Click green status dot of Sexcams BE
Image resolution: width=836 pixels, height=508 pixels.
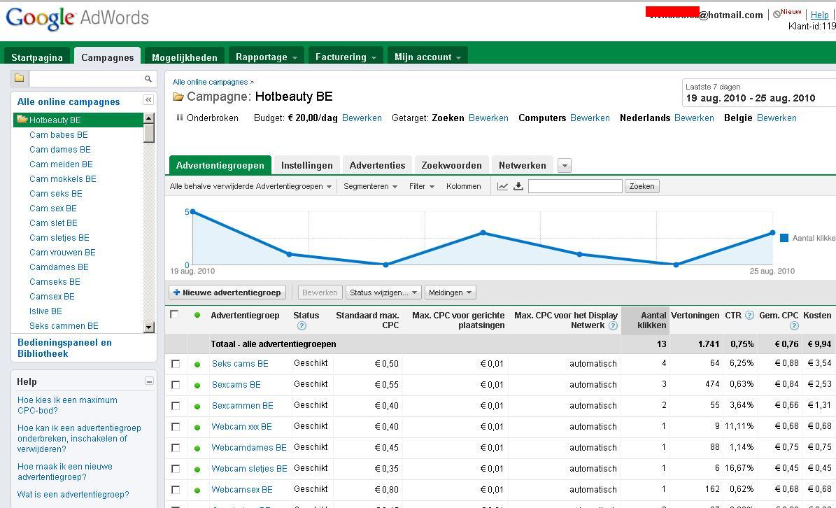197,385
